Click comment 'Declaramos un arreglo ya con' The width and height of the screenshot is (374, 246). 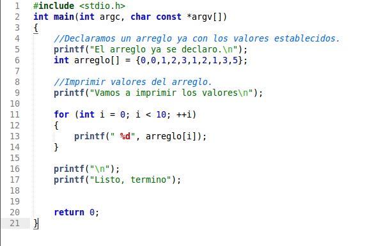(137, 38)
